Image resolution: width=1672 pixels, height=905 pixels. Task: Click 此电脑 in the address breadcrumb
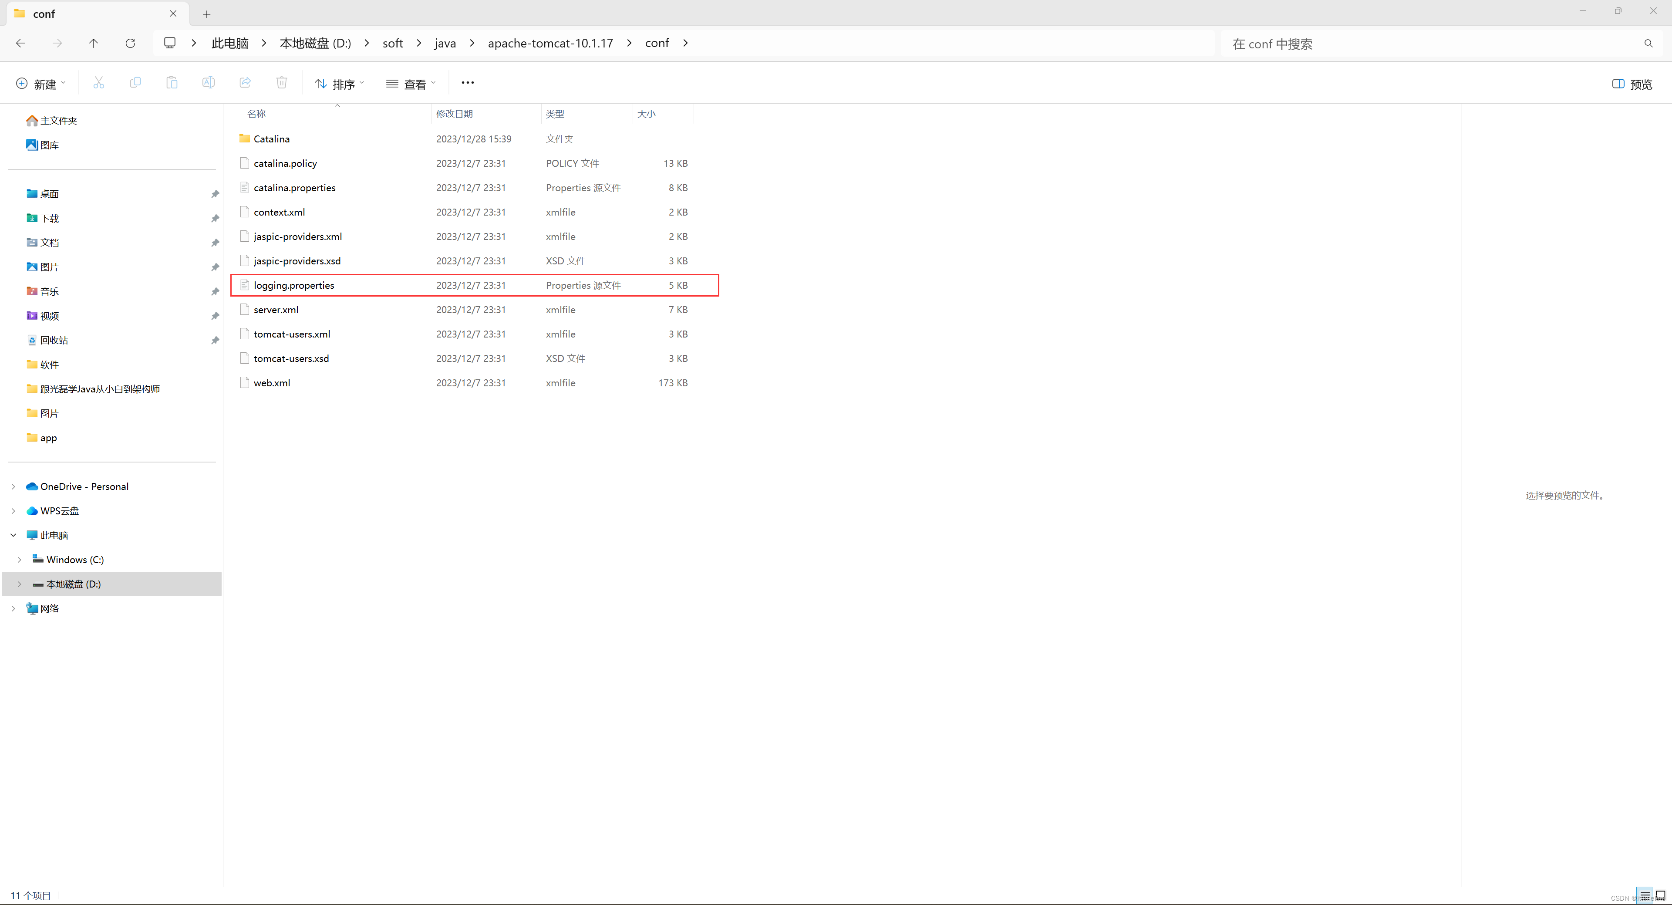230,44
